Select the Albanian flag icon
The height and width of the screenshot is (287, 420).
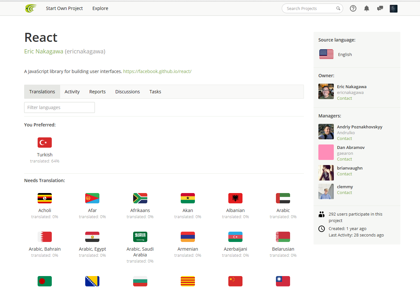pyautogui.click(x=235, y=198)
